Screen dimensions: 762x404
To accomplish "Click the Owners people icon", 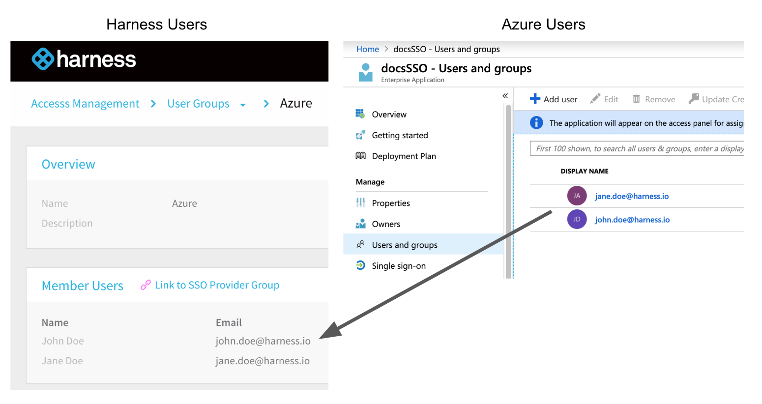I will 360,224.
